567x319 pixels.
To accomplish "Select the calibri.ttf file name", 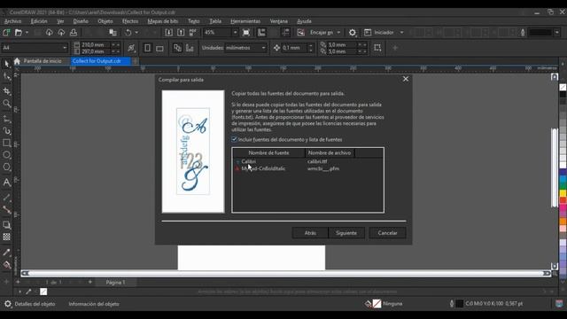I will tap(317, 161).
